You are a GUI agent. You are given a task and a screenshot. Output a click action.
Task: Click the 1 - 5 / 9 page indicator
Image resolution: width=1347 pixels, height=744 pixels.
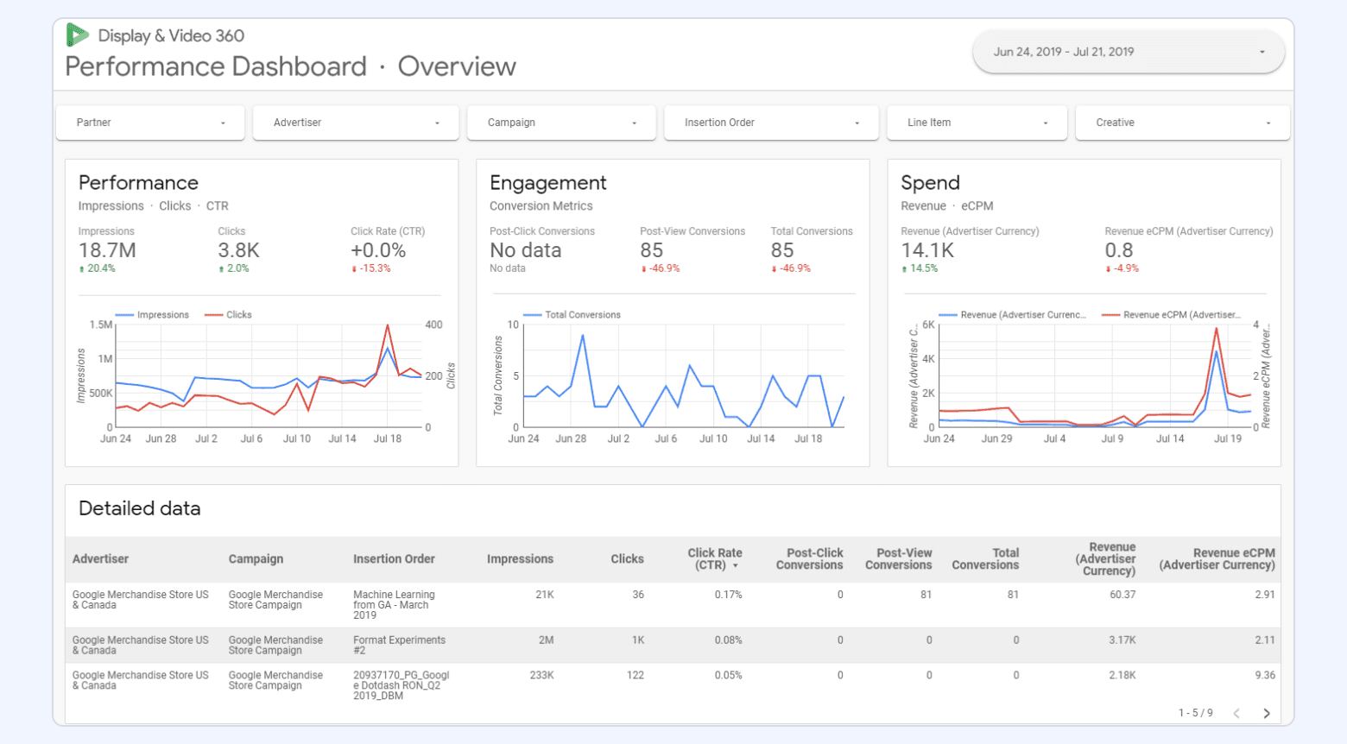tap(1195, 714)
